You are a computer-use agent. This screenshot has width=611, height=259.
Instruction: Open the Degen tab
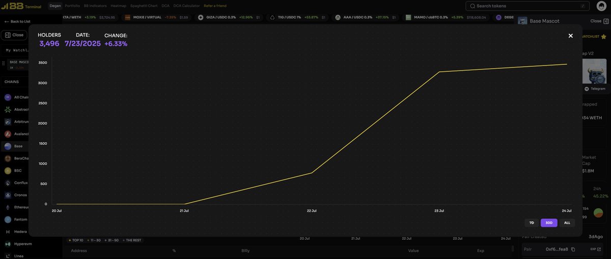[55, 6]
